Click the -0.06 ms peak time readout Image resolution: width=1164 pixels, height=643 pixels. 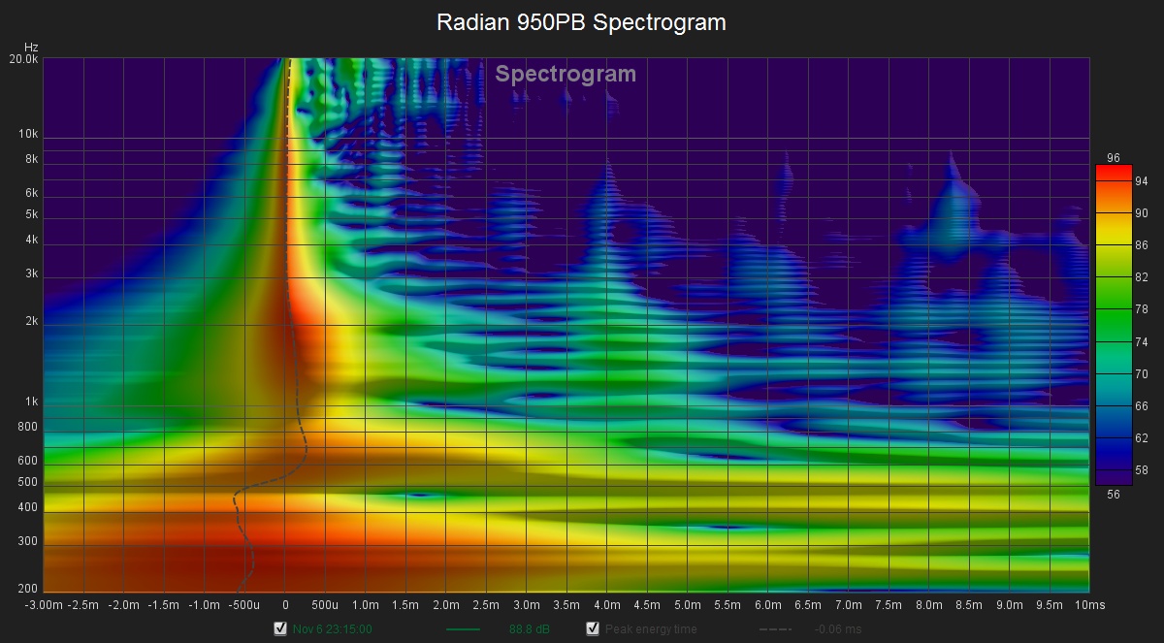tap(839, 629)
